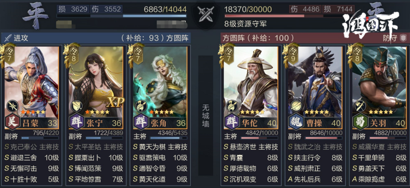Click the 魏 faction badge on 曹操
This screenshot has width=410, height=188.
point(296,122)
